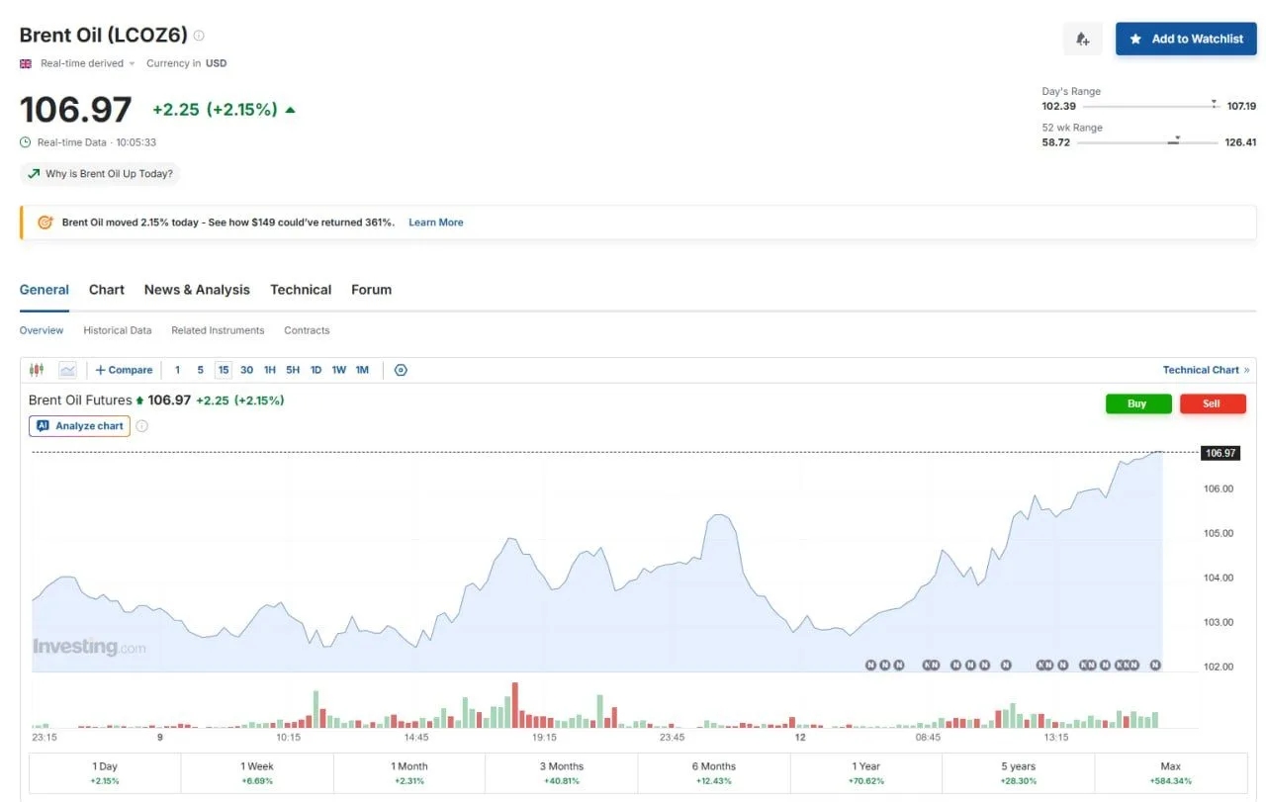The width and height of the screenshot is (1266, 802).
Task: Click the last news marker on the chart
Action: tap(1155, 665)
